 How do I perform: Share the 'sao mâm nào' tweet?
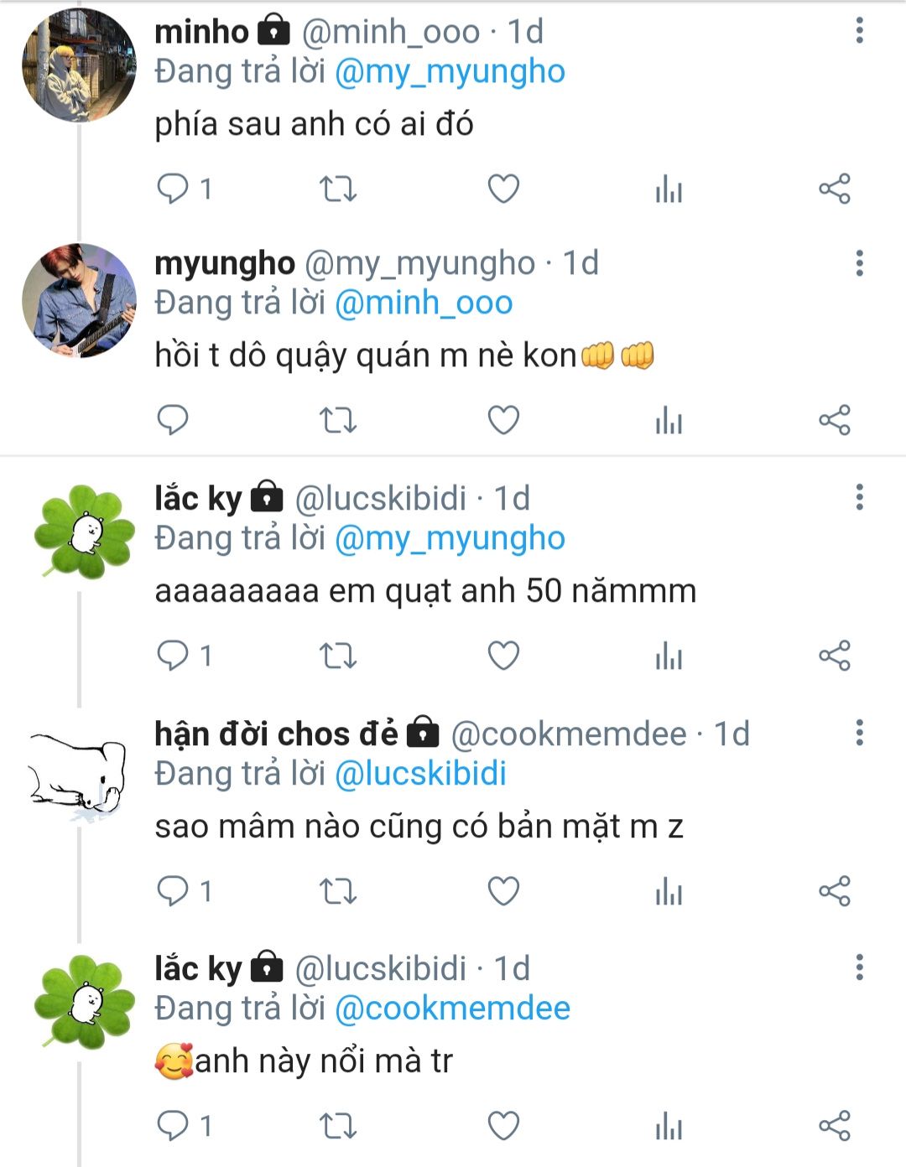pyautogui.click(x=834, y=891)
